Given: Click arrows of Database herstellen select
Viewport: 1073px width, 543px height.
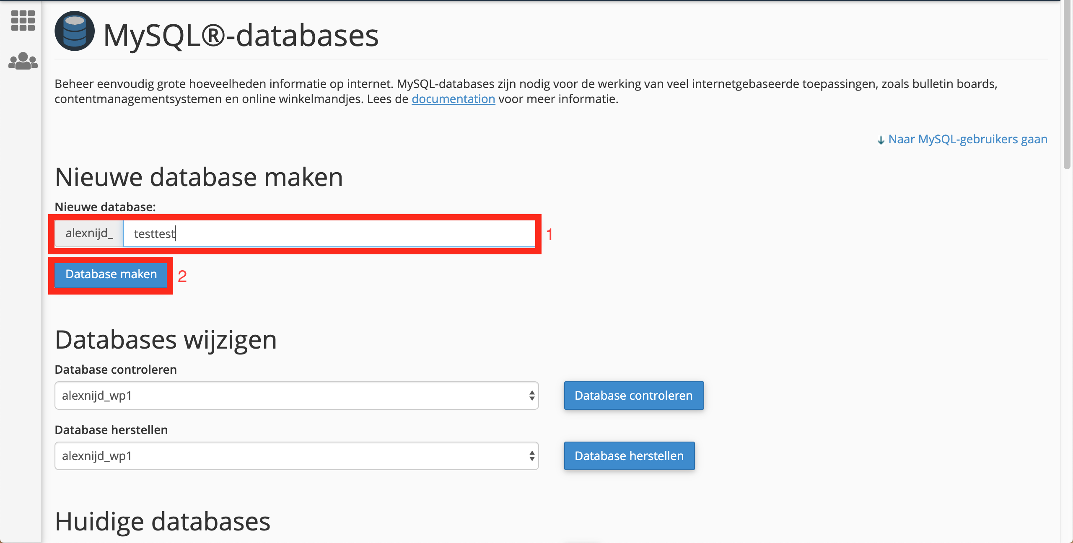Looking at the screenshot, I should coord(531,456).
